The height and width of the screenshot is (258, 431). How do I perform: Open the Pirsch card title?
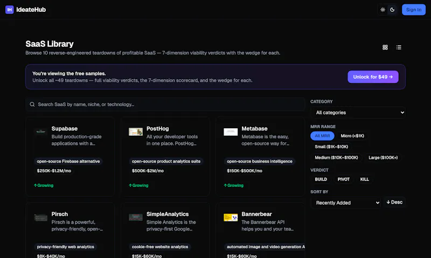(59, 214)
